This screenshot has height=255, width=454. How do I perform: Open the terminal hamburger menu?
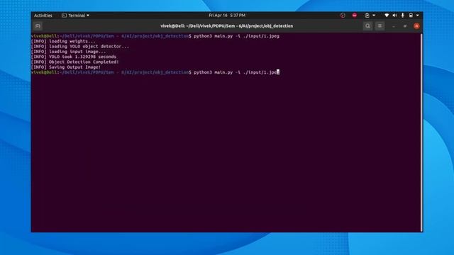pos(380,26)
